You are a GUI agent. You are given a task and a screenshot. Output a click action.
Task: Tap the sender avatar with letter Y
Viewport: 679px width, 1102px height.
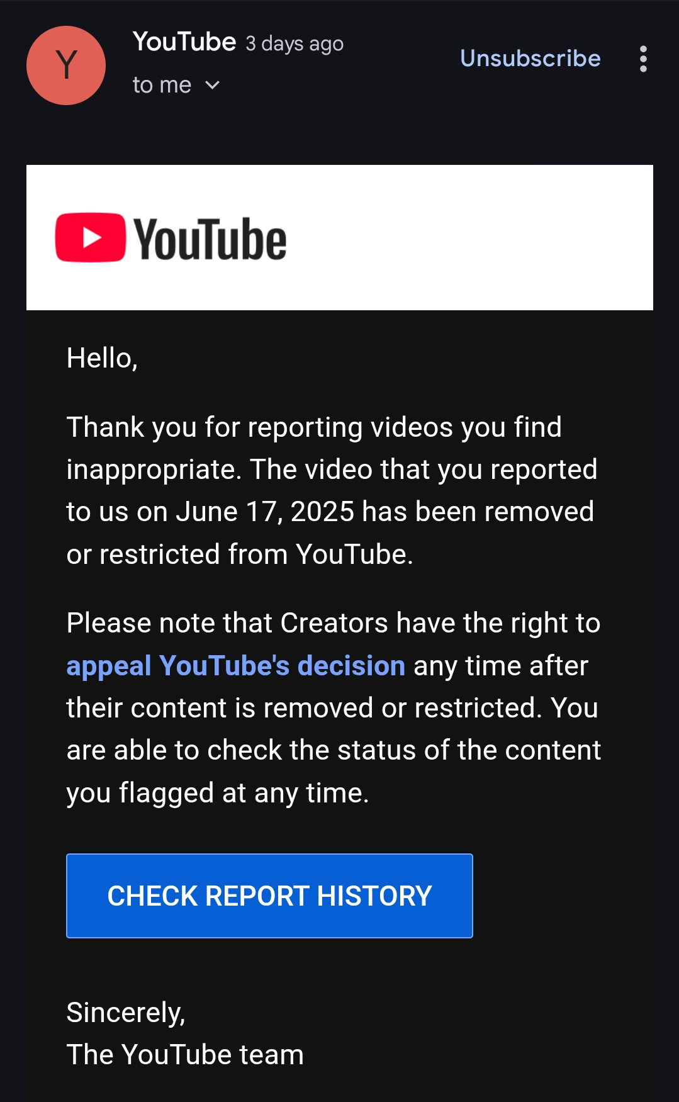[x=66, y=65]
